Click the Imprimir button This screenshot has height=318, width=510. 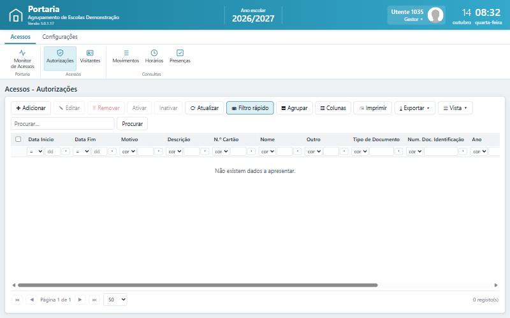(373, 107)
